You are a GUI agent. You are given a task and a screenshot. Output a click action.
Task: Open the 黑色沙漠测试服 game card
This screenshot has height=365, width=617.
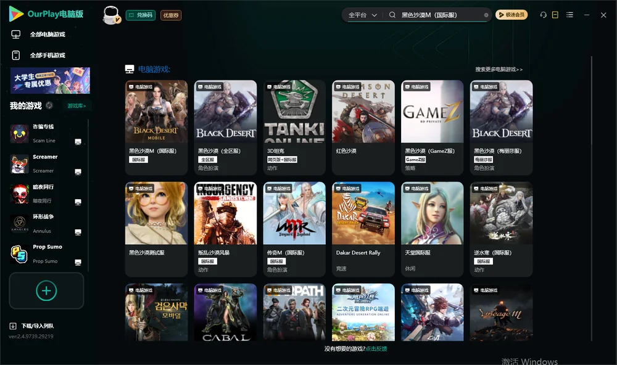[156, 229]
